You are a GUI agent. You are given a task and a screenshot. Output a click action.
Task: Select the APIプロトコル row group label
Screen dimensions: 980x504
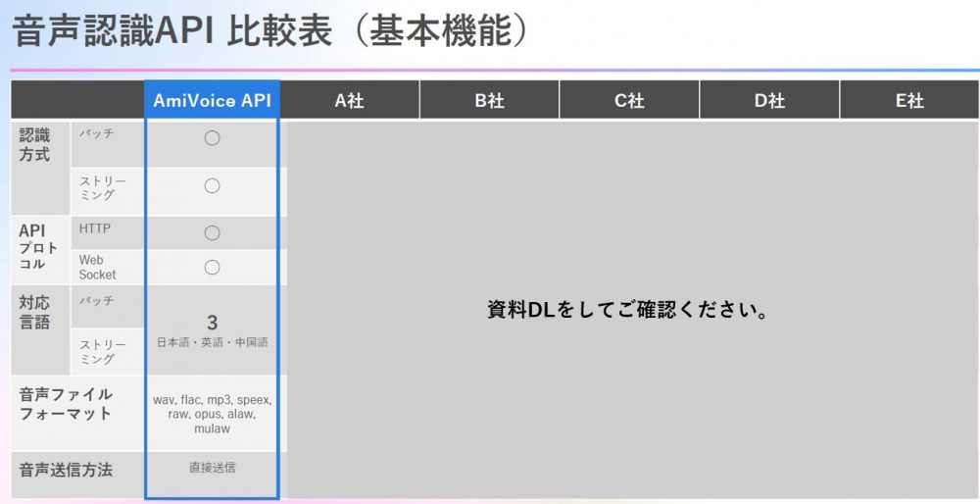38,248
